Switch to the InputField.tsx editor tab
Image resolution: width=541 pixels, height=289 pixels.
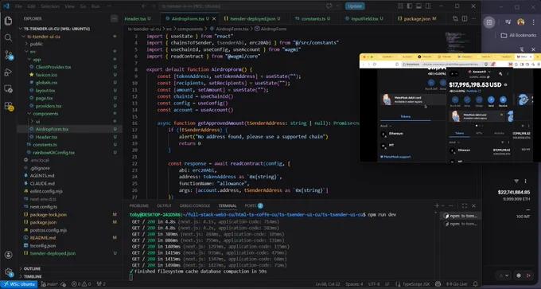(x=367, y=18)
